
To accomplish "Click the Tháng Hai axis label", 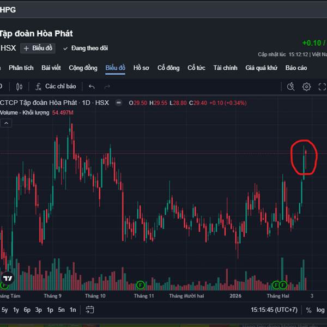I will [278, 296].
